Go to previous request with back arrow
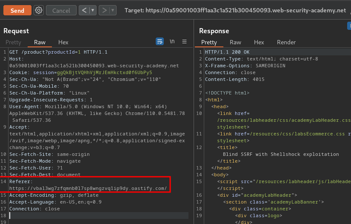The image size is (351, 224). [x=84, y=10]
